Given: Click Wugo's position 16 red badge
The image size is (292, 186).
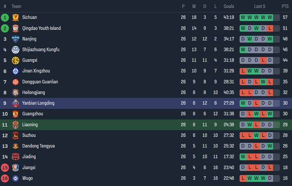Looking at the screenshot, I should pos(5,179).
